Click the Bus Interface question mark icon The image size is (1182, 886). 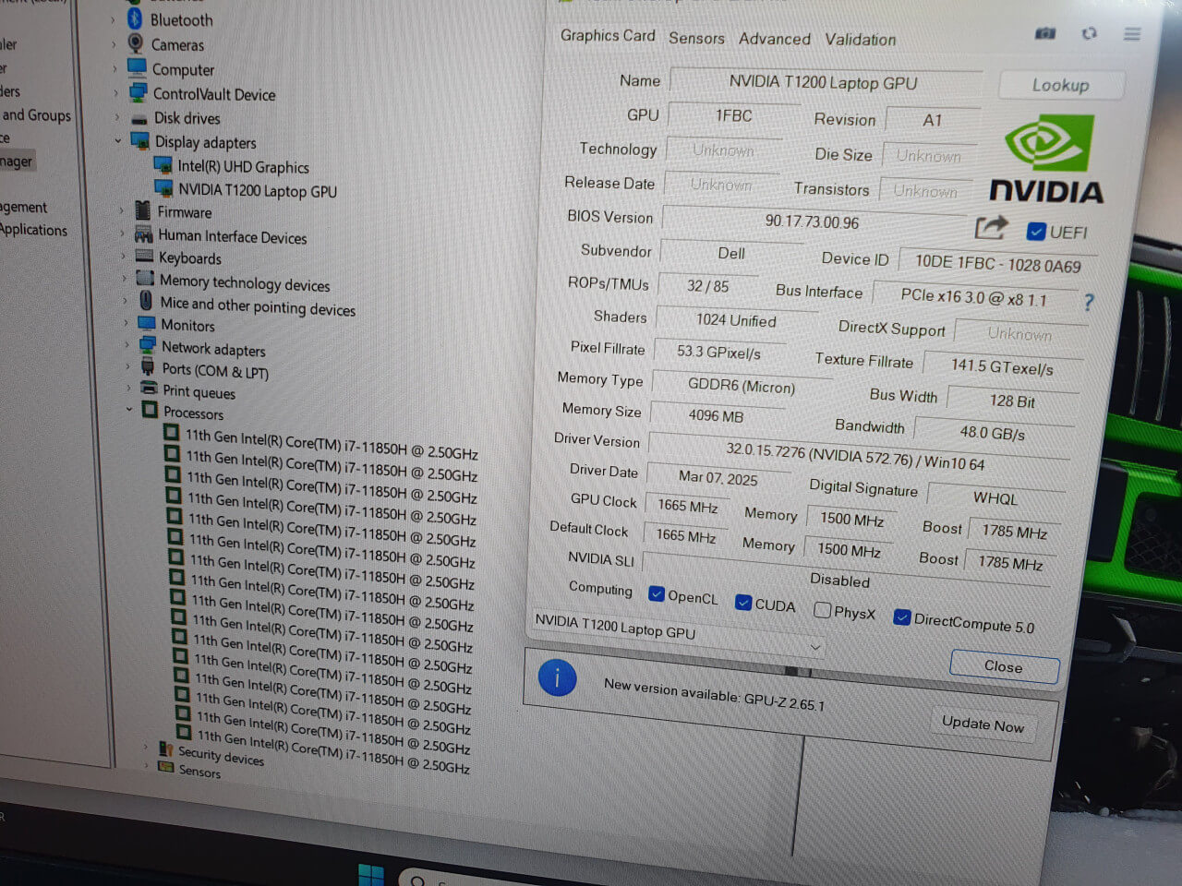coord(1089,303)
